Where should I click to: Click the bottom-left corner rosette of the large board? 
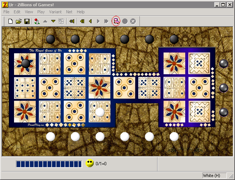[x=25, y=112]
